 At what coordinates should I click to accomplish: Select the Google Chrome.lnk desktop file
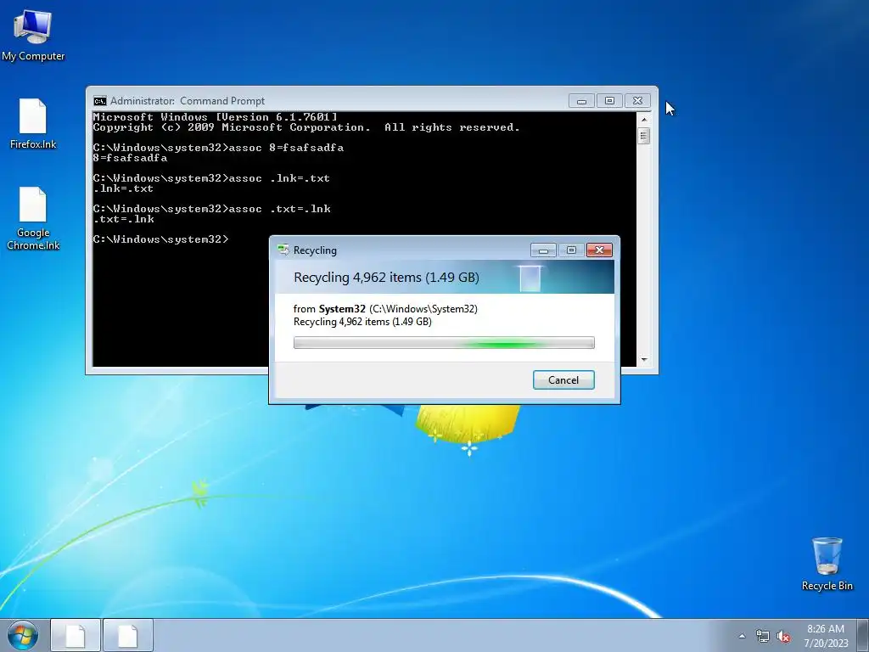point(33,218)
